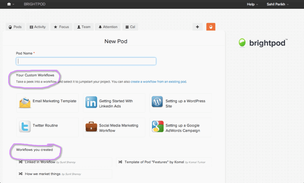Viewport: 304px width, 183px height.
Task: Focus the Pod Name input field
Action: point(86,61)
